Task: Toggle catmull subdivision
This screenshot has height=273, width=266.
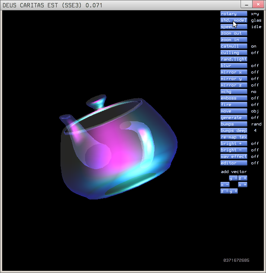Action: tap(234, 46)
